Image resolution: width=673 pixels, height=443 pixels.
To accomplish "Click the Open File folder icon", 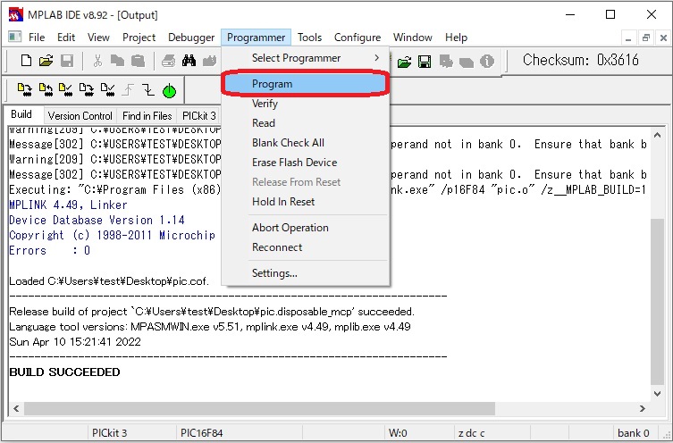I will coord(46,62).
